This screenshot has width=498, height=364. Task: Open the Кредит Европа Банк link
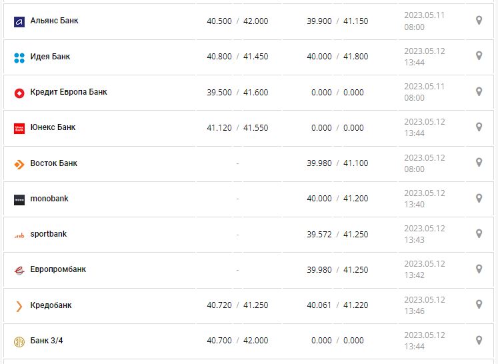pyautogui.click(x=69, y=92)
